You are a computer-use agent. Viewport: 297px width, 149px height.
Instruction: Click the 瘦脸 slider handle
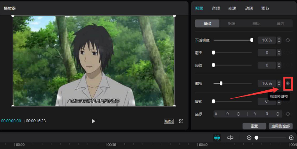click(214, 65)
